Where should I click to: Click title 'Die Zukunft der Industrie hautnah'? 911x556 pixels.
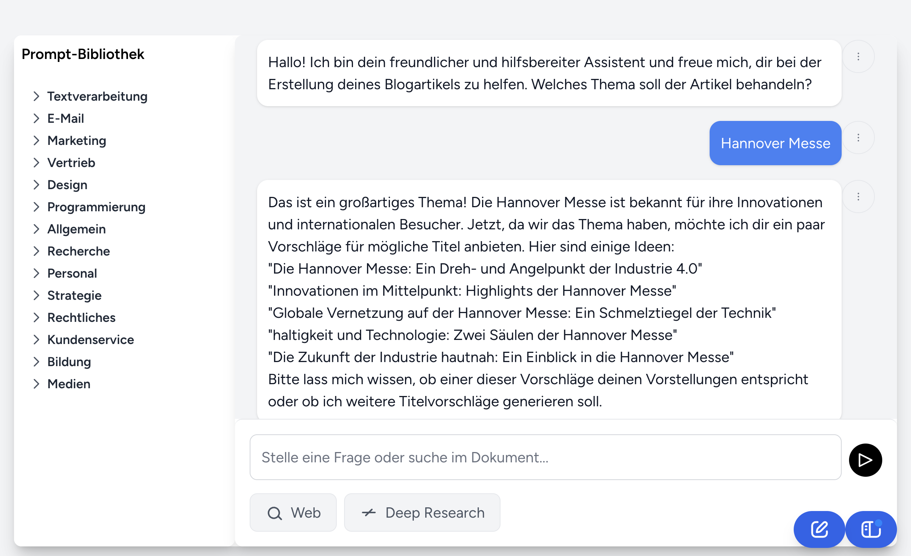(501, 358)
